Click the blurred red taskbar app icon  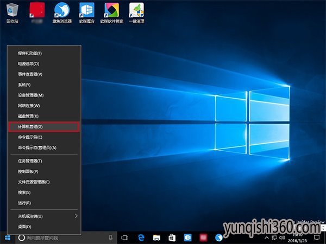203,238
